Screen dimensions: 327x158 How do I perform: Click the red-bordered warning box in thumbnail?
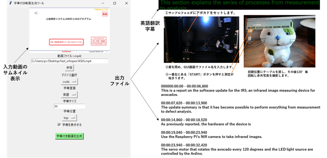(69, 42)
